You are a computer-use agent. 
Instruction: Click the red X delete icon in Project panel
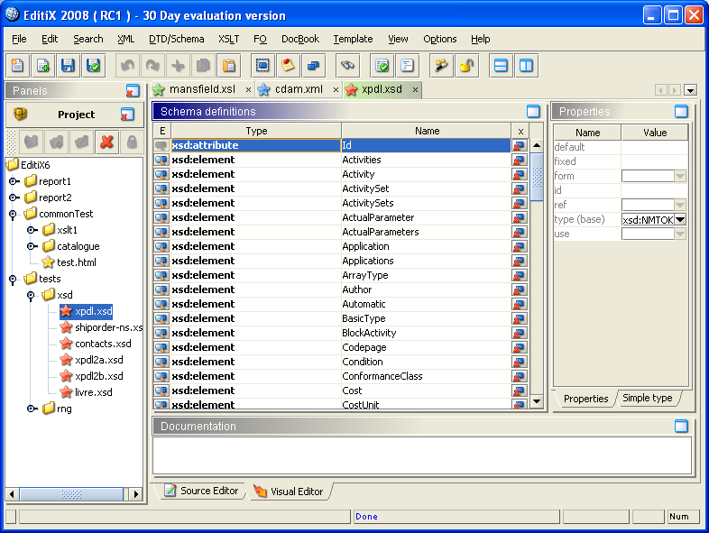tap(106, 142)
